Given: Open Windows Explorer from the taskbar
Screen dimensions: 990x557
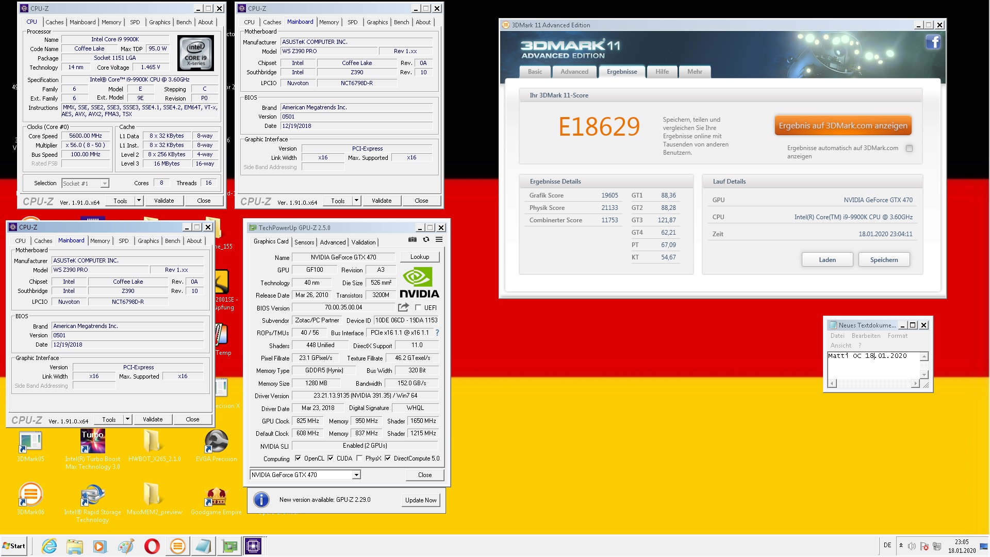Looking at the screenshot, I should point(75,546).
